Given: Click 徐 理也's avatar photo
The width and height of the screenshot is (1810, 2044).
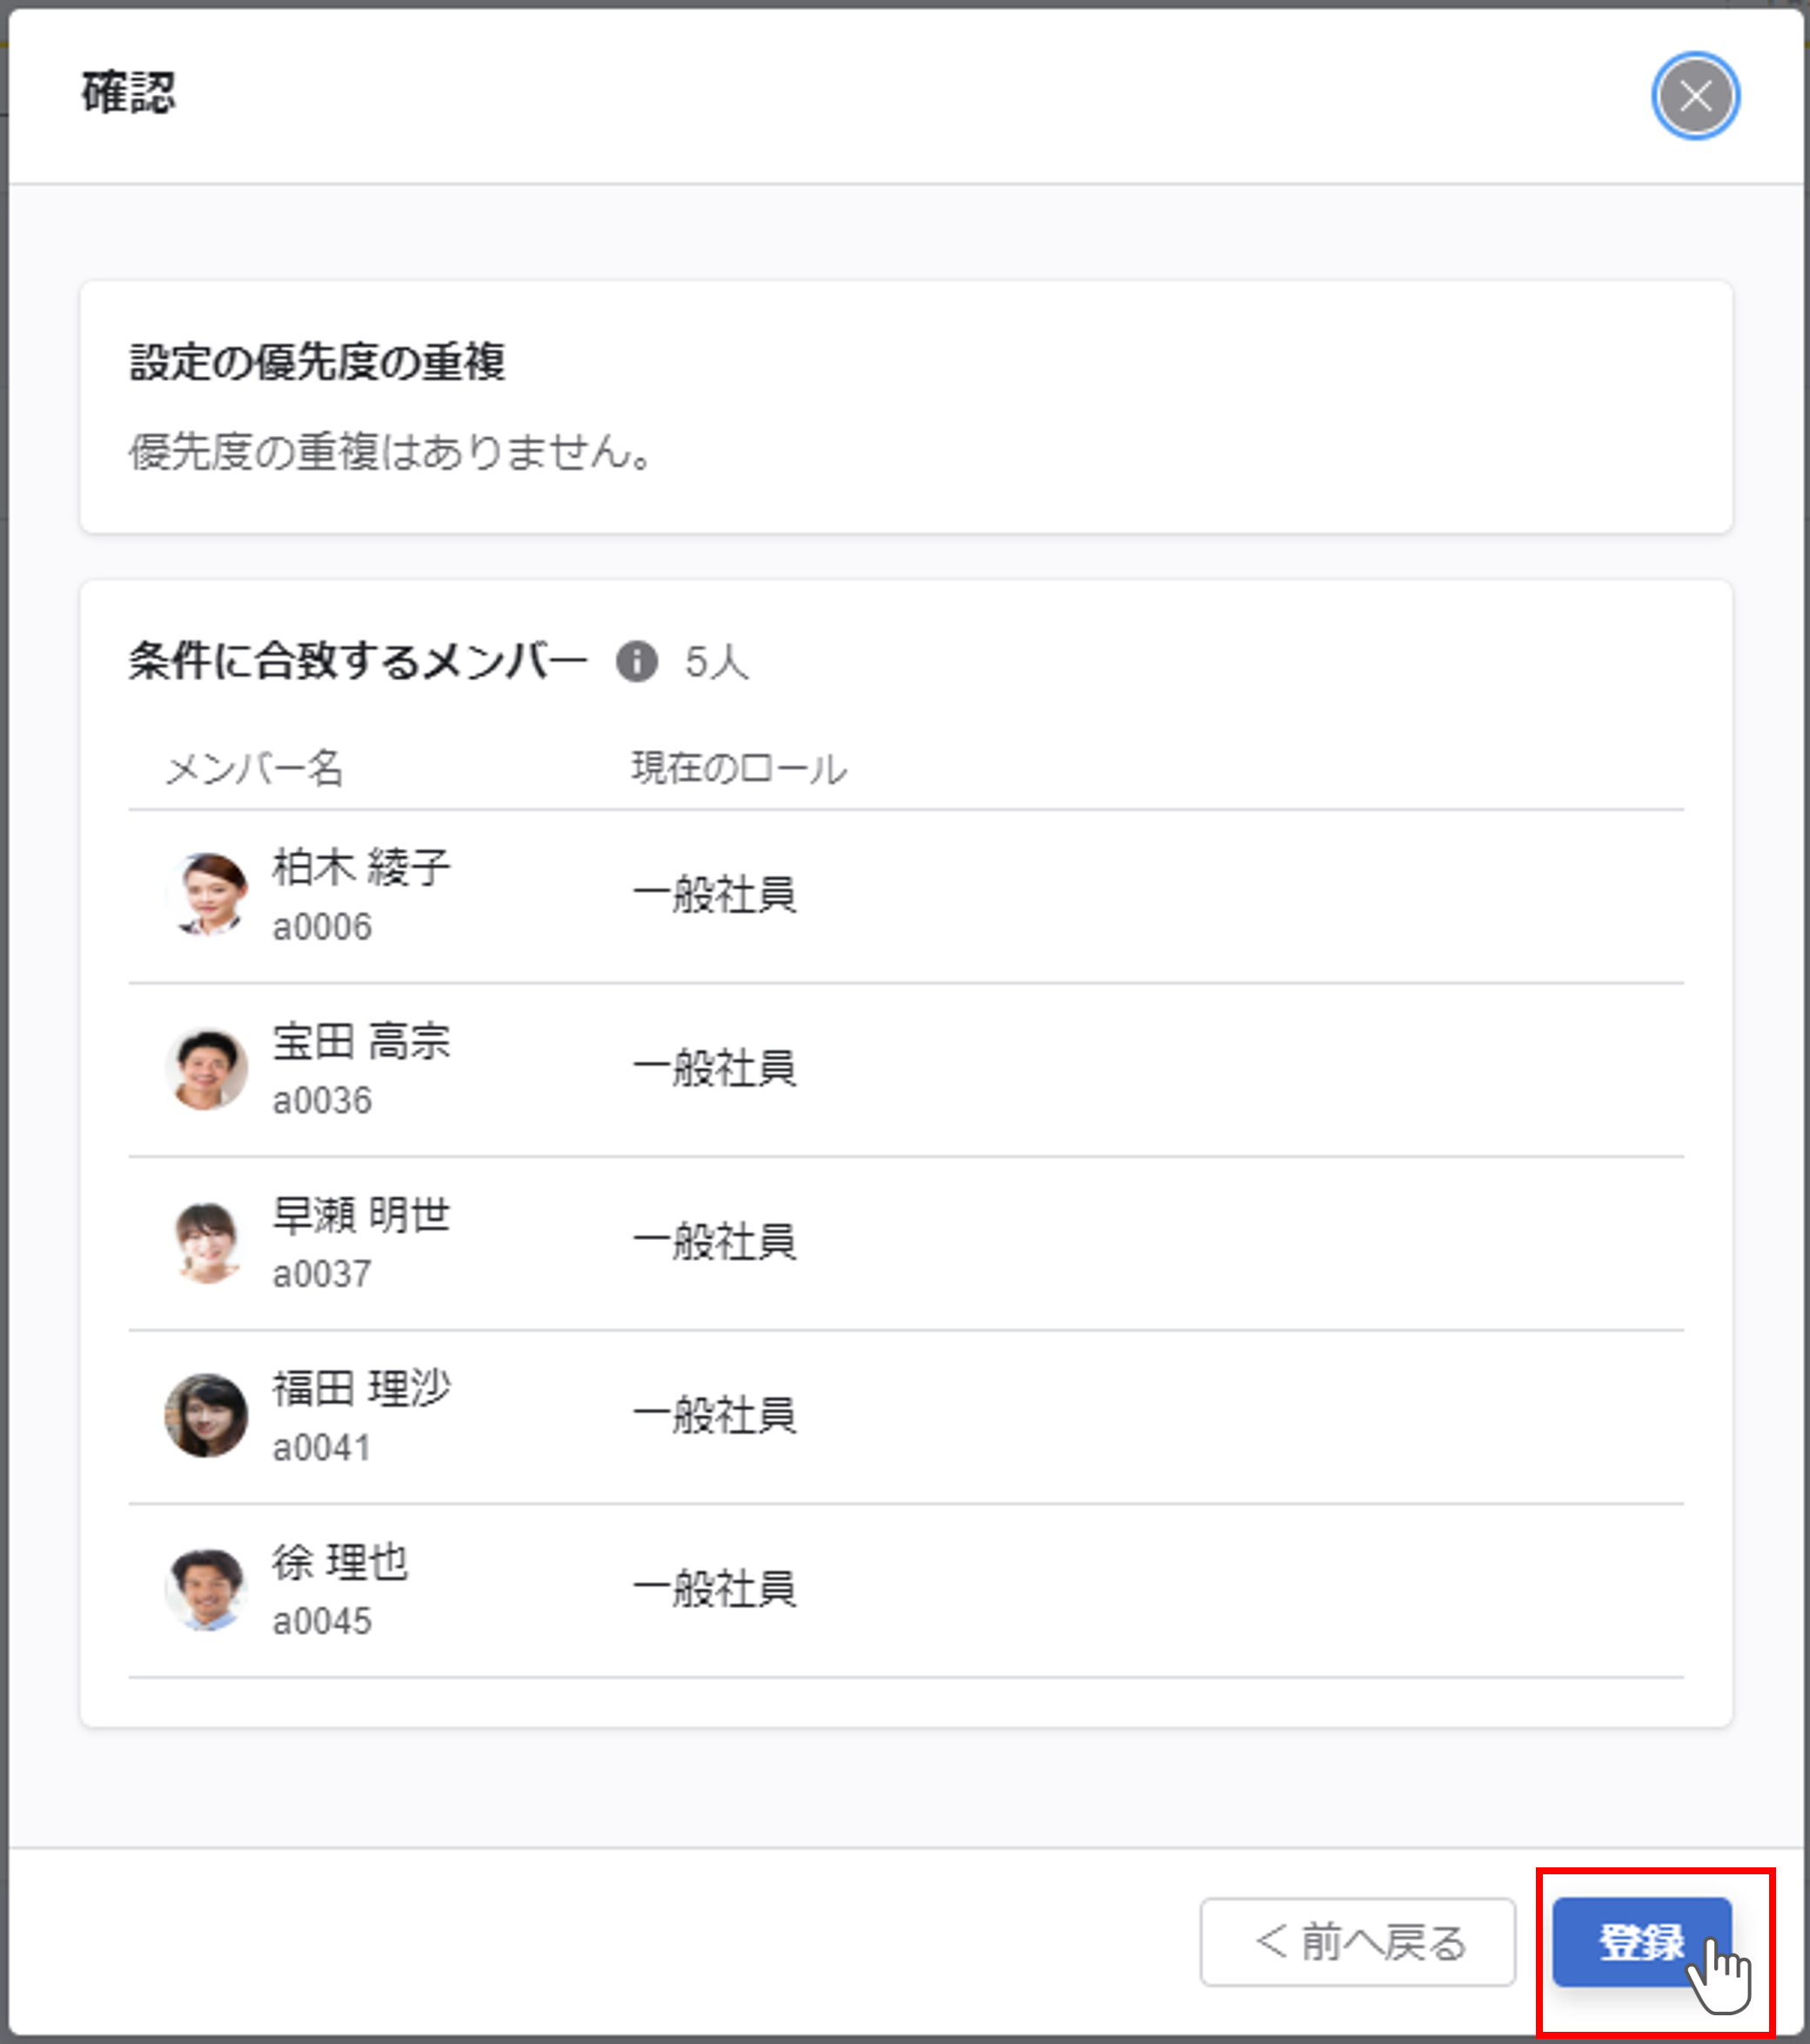Looking at the screenshot, I should coord(207,1589).
